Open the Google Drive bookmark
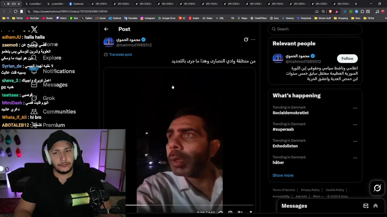 tap(166, 18)
